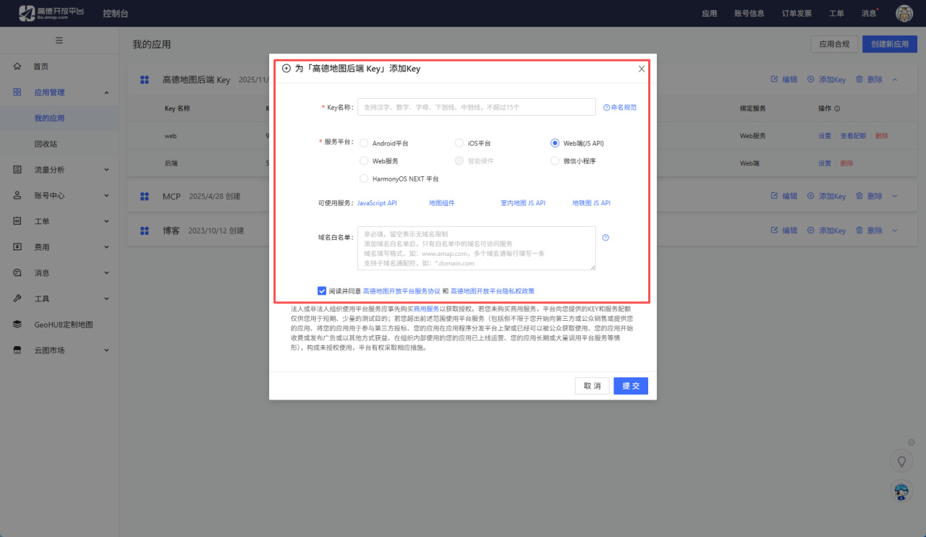926x537 pixels.
Task: Click the grid icon of the 博客 app
Action: 145,231
